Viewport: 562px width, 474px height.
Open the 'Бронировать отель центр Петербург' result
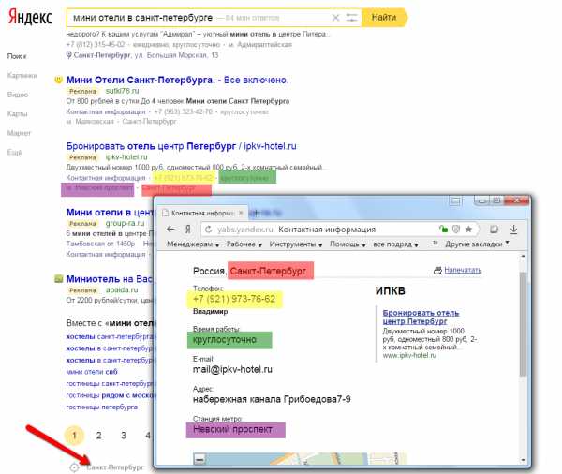click(182, 146)
